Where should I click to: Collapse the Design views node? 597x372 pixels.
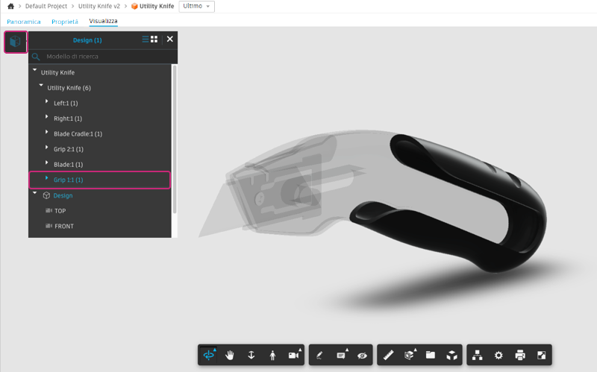[34, 193]
